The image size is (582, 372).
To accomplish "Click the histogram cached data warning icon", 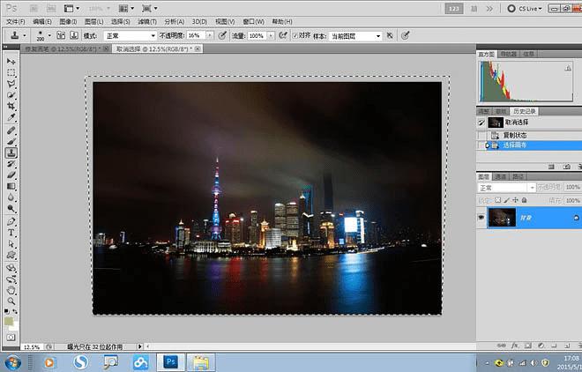I will [x=568, y=68].
